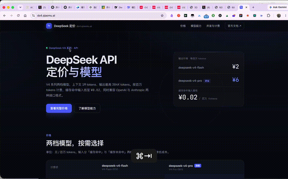288x179 pixels.
Task: Open the orange-red blob extension icon
Action: pos(247,16)
